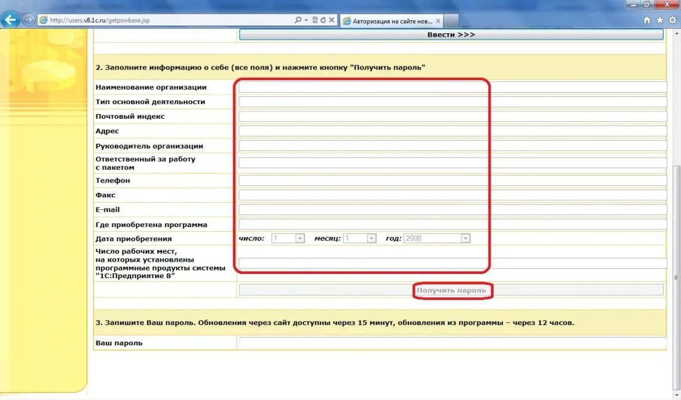Click into the Почтовый индекс field

(x=452, y=116)
